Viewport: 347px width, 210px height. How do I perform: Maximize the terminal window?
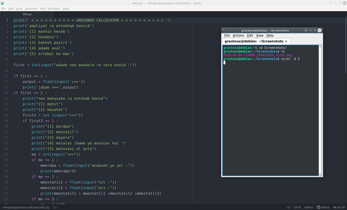pos(315,30)
